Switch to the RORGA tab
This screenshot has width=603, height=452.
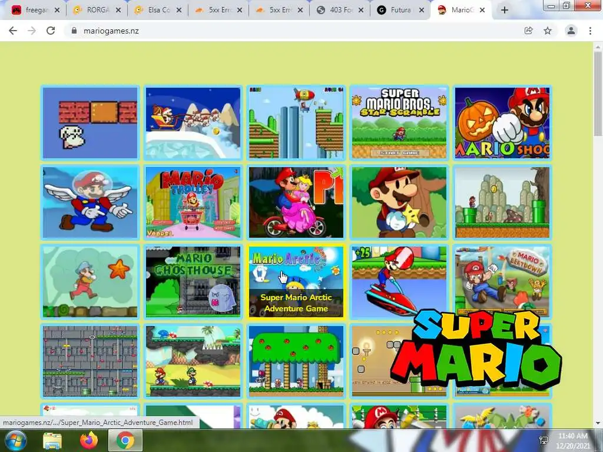click(x=92, y=11)
